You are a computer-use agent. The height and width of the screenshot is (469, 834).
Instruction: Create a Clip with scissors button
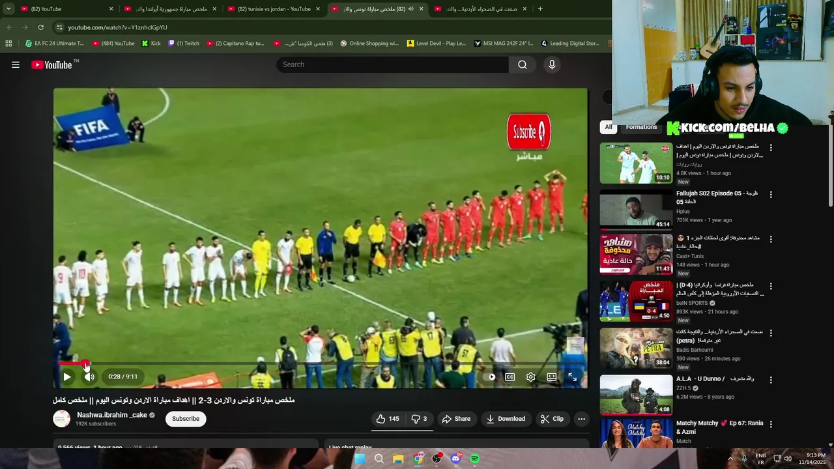(552, 419)
